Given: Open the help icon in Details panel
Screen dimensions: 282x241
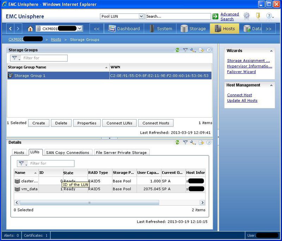Looking at the screenshot, I should [209, 142].
